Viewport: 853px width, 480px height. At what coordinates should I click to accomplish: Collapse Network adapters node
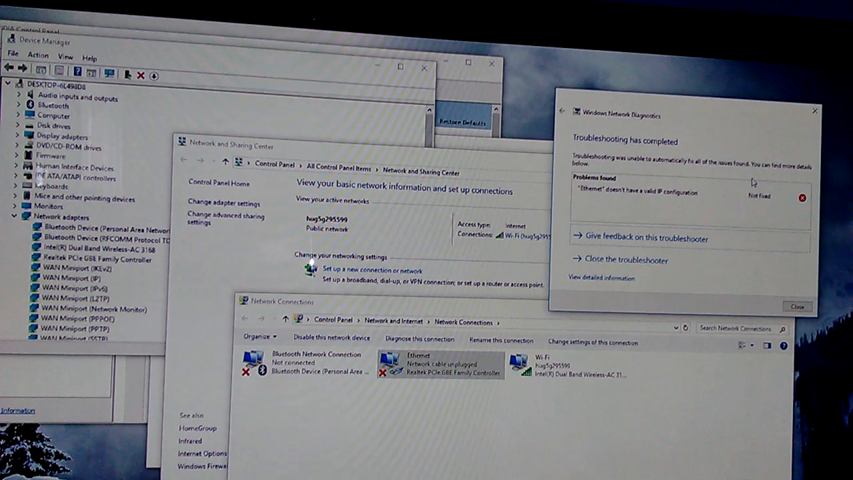click(15, 216)
